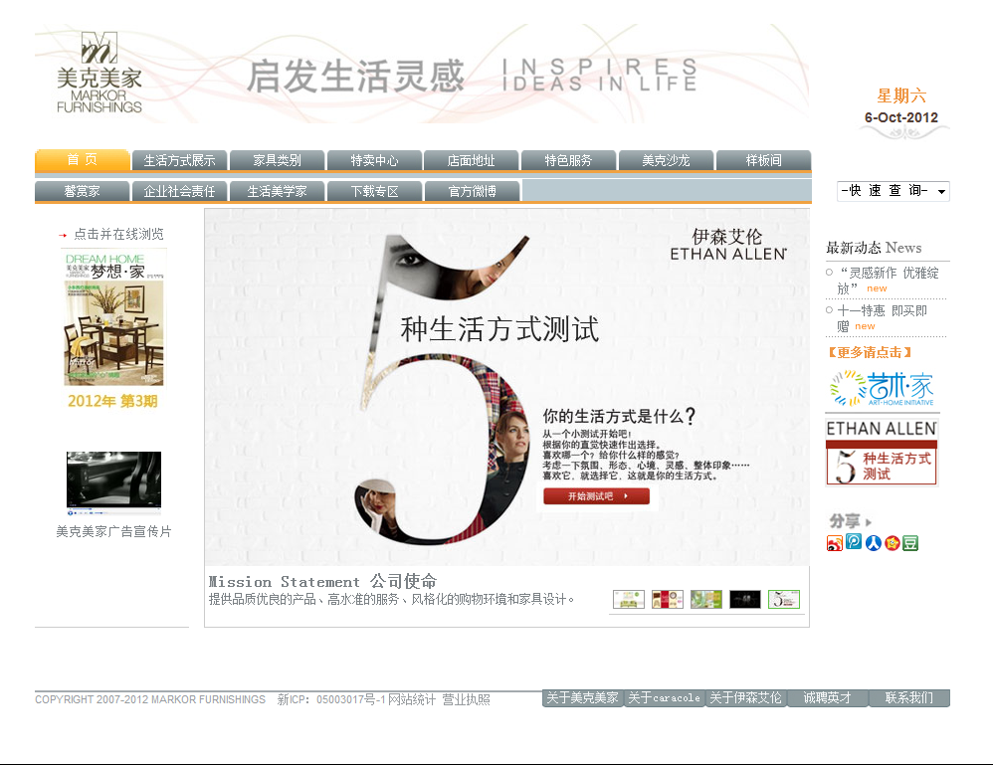The height and width of the screenshot is (765, 993).
Task: Click the 种生活方式测试 banner headline
Action: 499,329
